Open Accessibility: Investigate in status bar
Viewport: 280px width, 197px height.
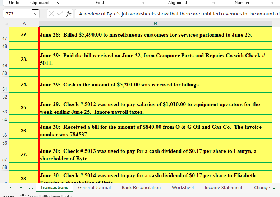pyautogui.click(x=46, y=196)
